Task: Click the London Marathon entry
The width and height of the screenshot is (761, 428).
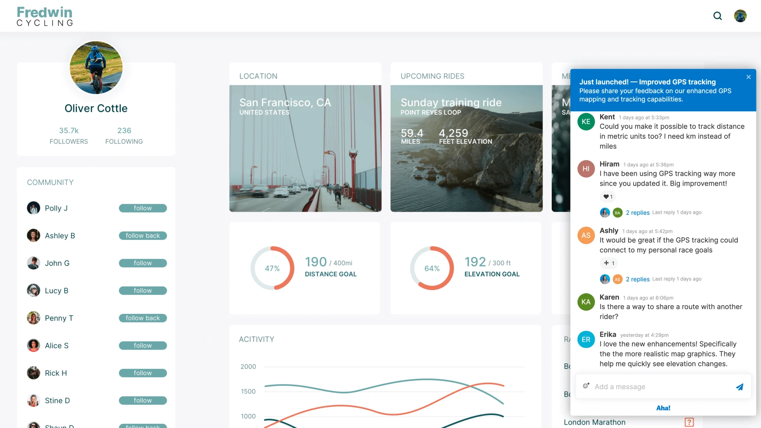Action: coord(594,422)
